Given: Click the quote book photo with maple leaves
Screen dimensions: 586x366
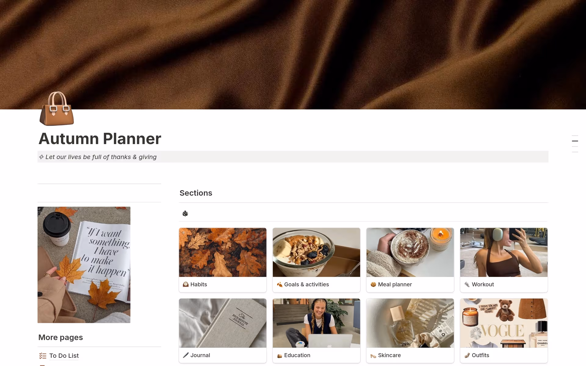Looking at the screenshot, I should pos(84,265).
